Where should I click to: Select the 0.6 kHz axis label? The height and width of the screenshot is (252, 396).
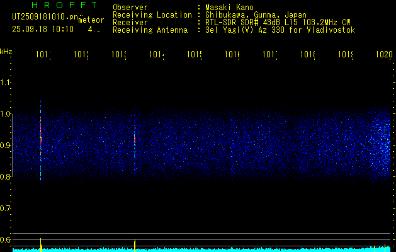(x=6, y=240)
